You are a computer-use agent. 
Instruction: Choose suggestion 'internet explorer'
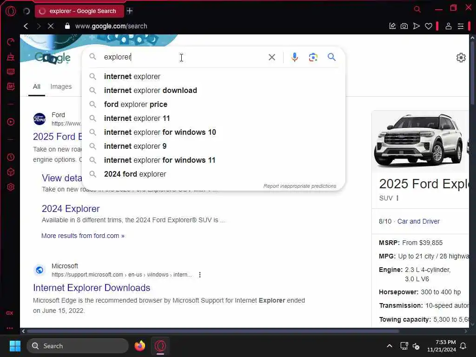(214, 77)
